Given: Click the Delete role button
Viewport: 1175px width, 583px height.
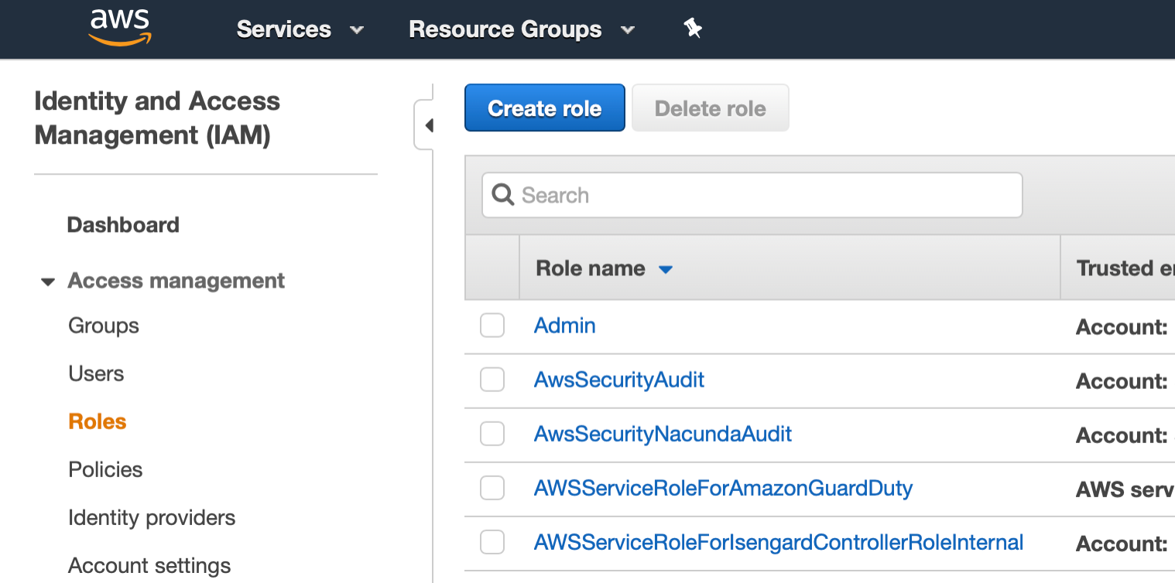Looking at the screenshot, I should click(709, 107).
